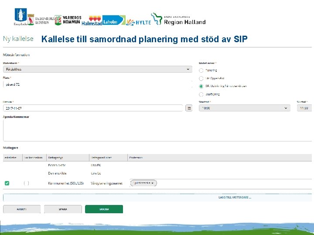This screenshot has width=314, height=235.
Task: Open the calendar date picker icon
Action: pyautogui.click(x=189, y=108)
